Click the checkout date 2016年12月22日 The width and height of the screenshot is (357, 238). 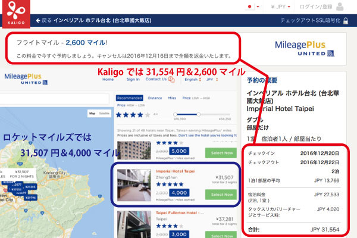coord(320,162)
